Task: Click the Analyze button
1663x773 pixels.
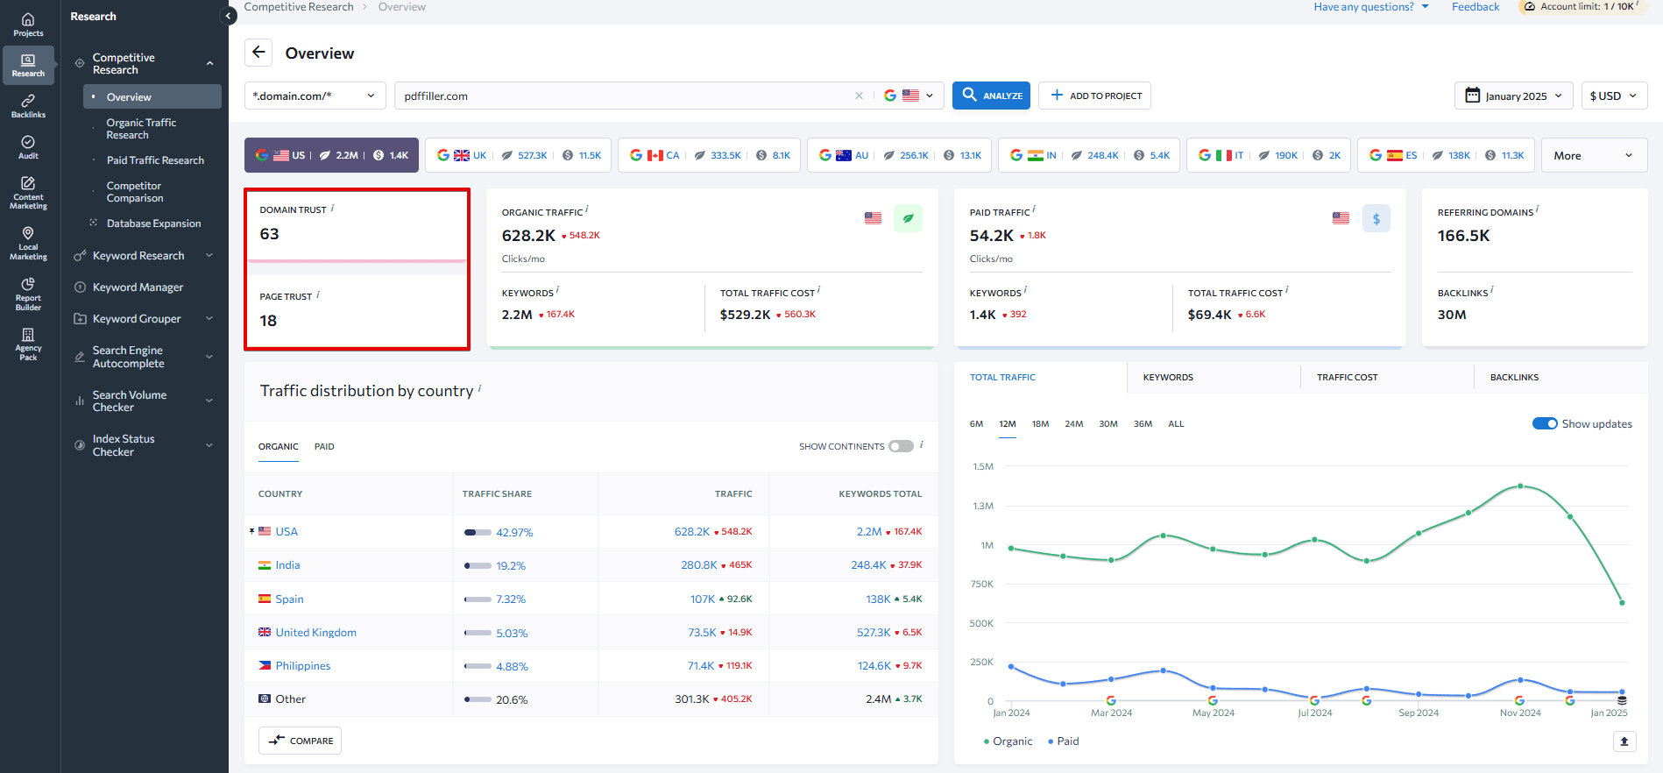Action: tap(991, 96)
